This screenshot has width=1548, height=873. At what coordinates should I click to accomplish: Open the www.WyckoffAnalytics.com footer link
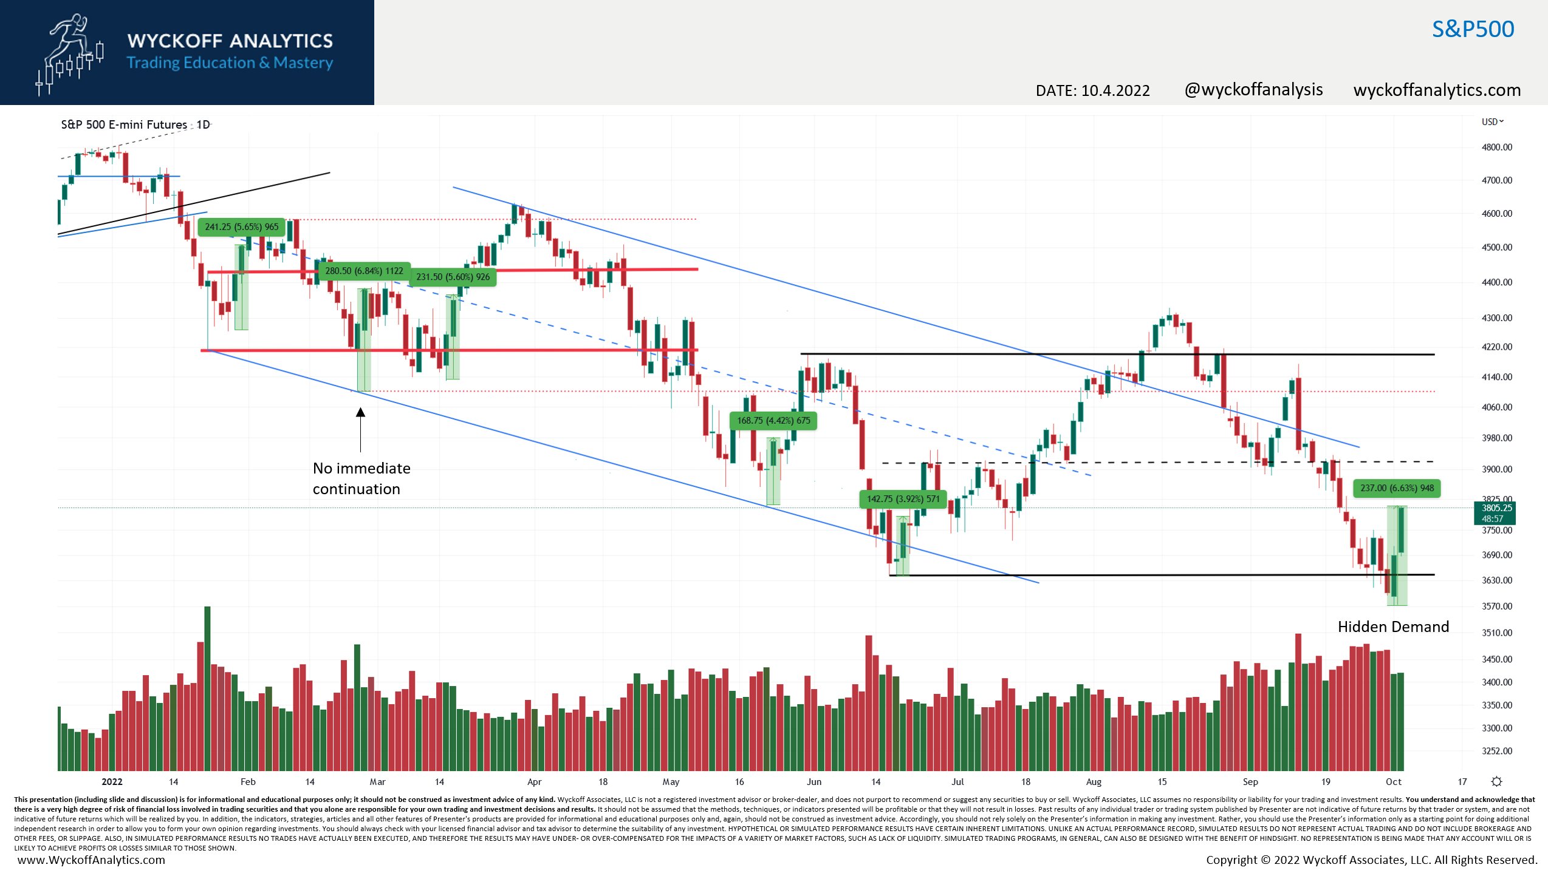[91, 860]
